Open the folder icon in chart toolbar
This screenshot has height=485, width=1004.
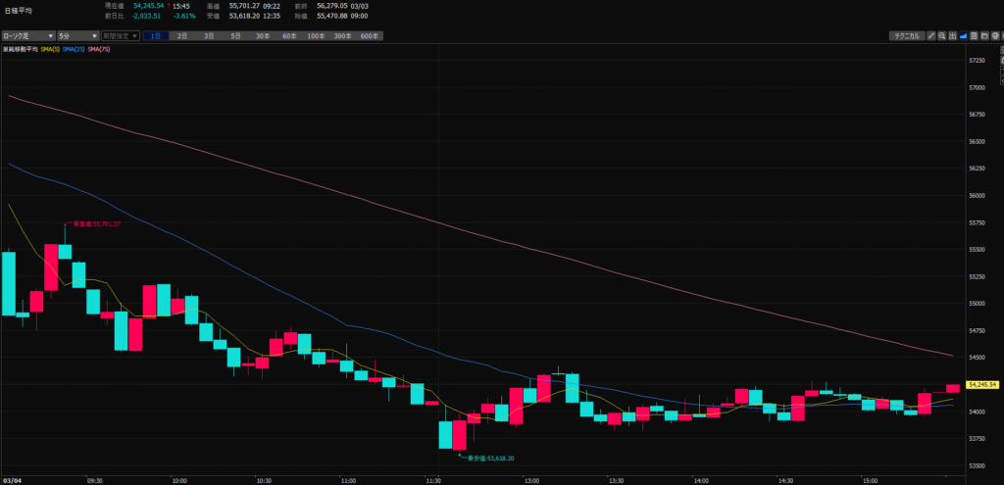click(x=985, y=35)
